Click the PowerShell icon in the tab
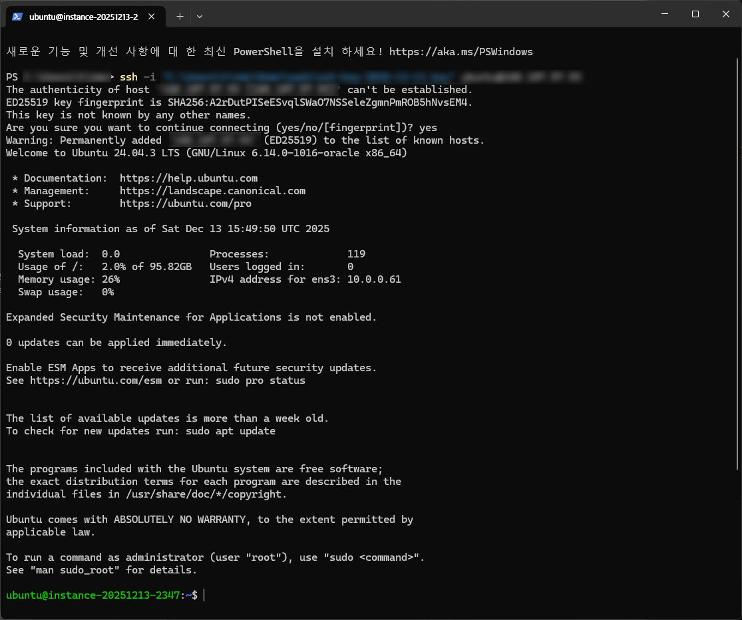742x620 pixels. [17, 17]
